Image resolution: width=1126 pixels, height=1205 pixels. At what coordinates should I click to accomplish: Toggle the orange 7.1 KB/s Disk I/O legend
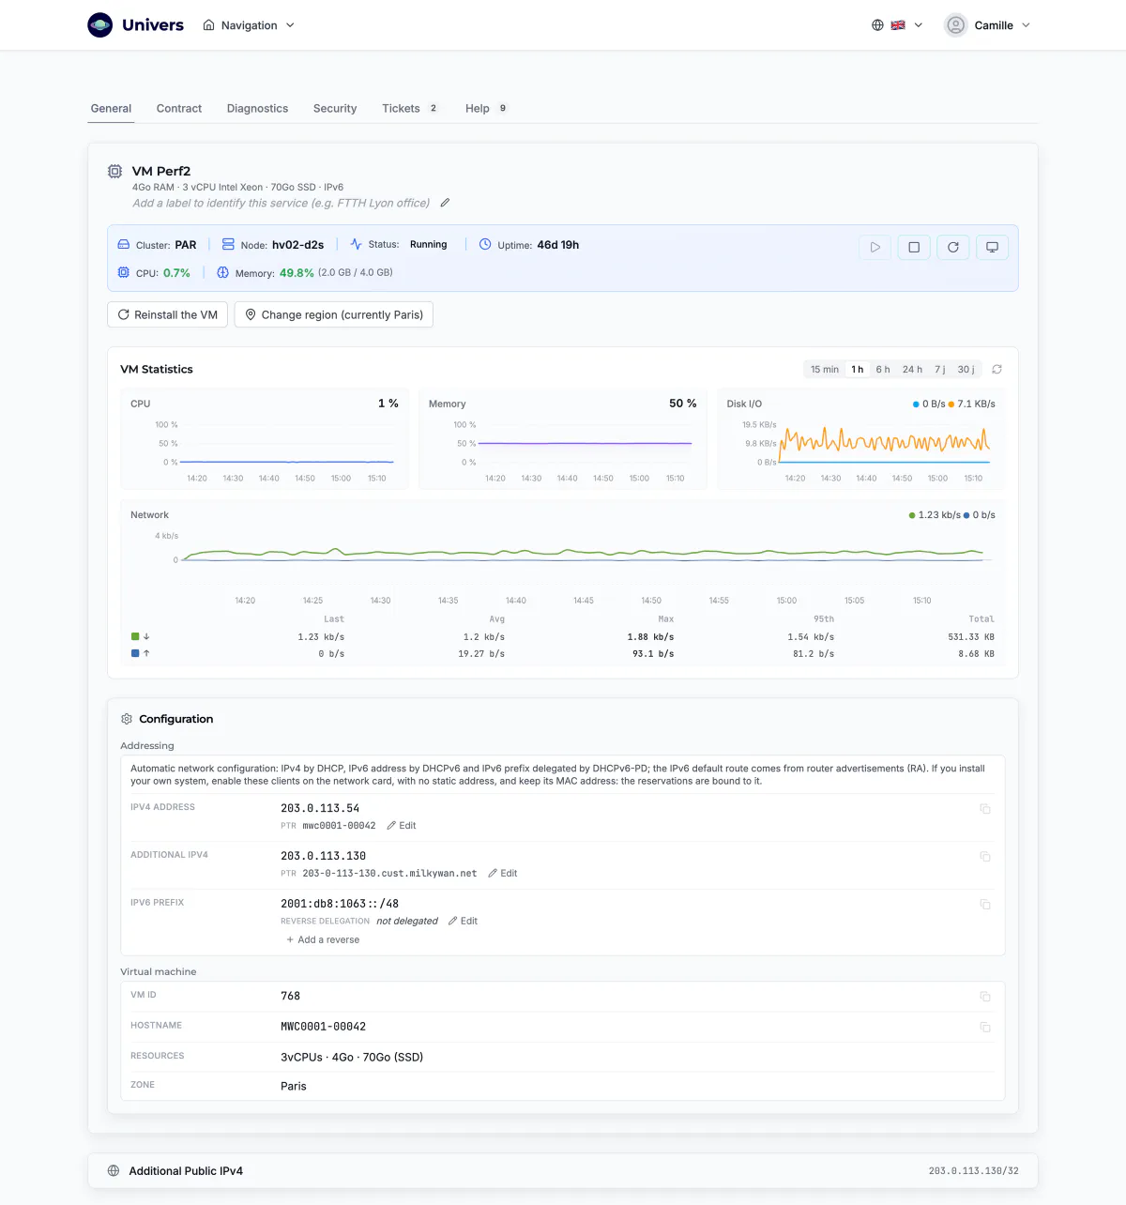972,404
